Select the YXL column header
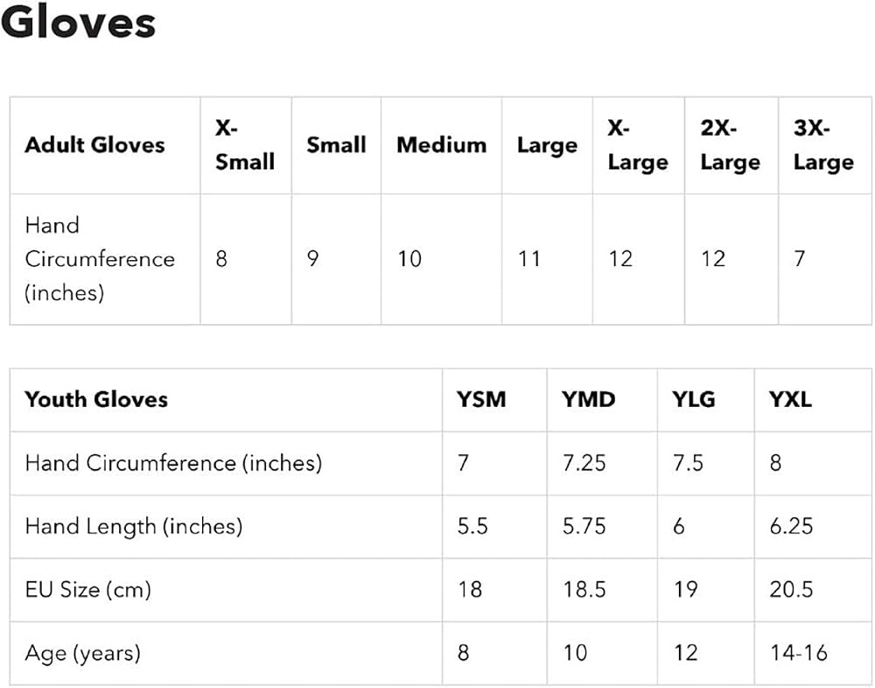The width and height of the screenshot is (875, 688). 790,399
